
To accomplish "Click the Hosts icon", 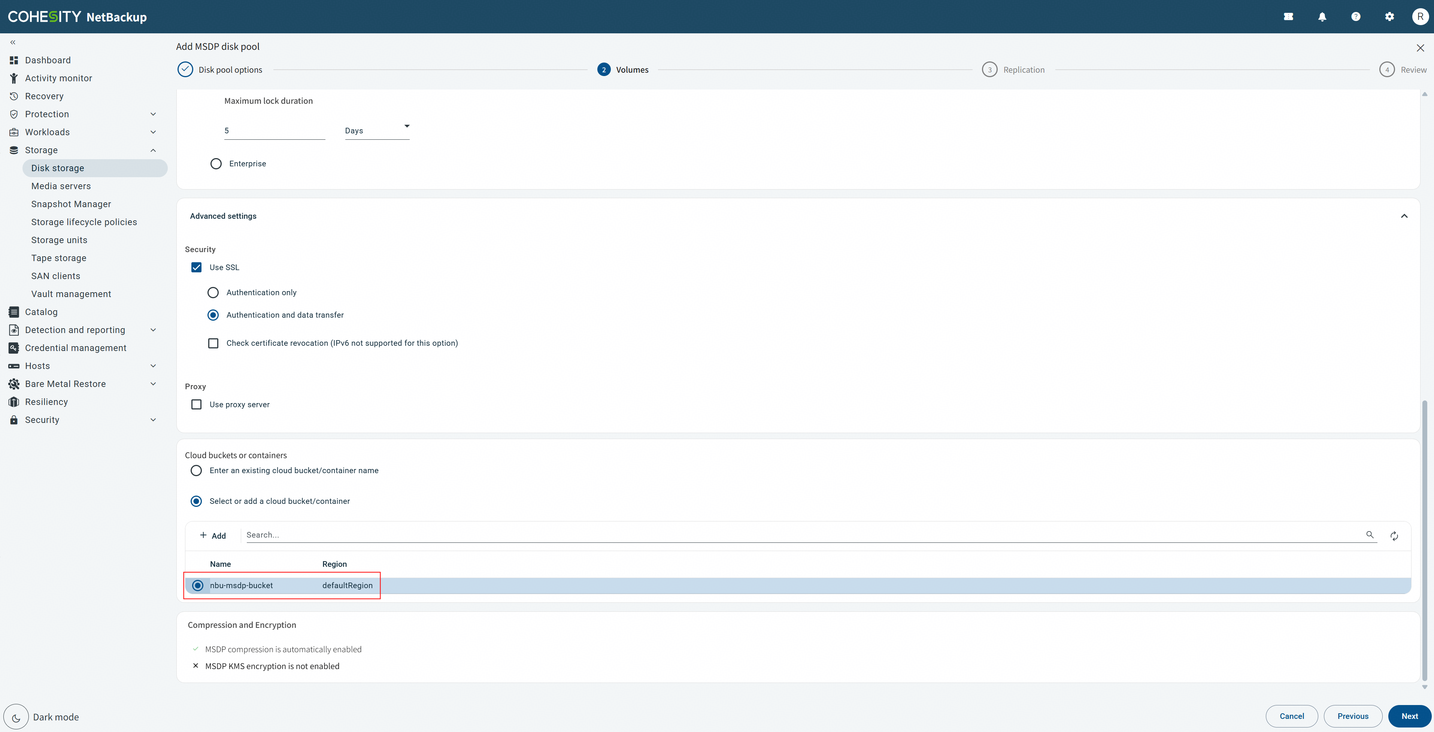I will pos(14,366).
